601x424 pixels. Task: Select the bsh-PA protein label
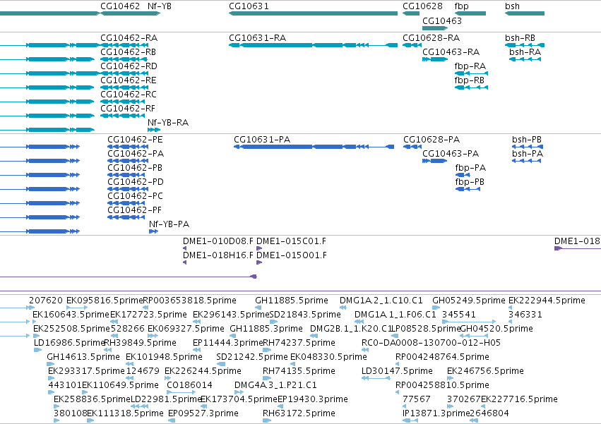pos(528,154)
